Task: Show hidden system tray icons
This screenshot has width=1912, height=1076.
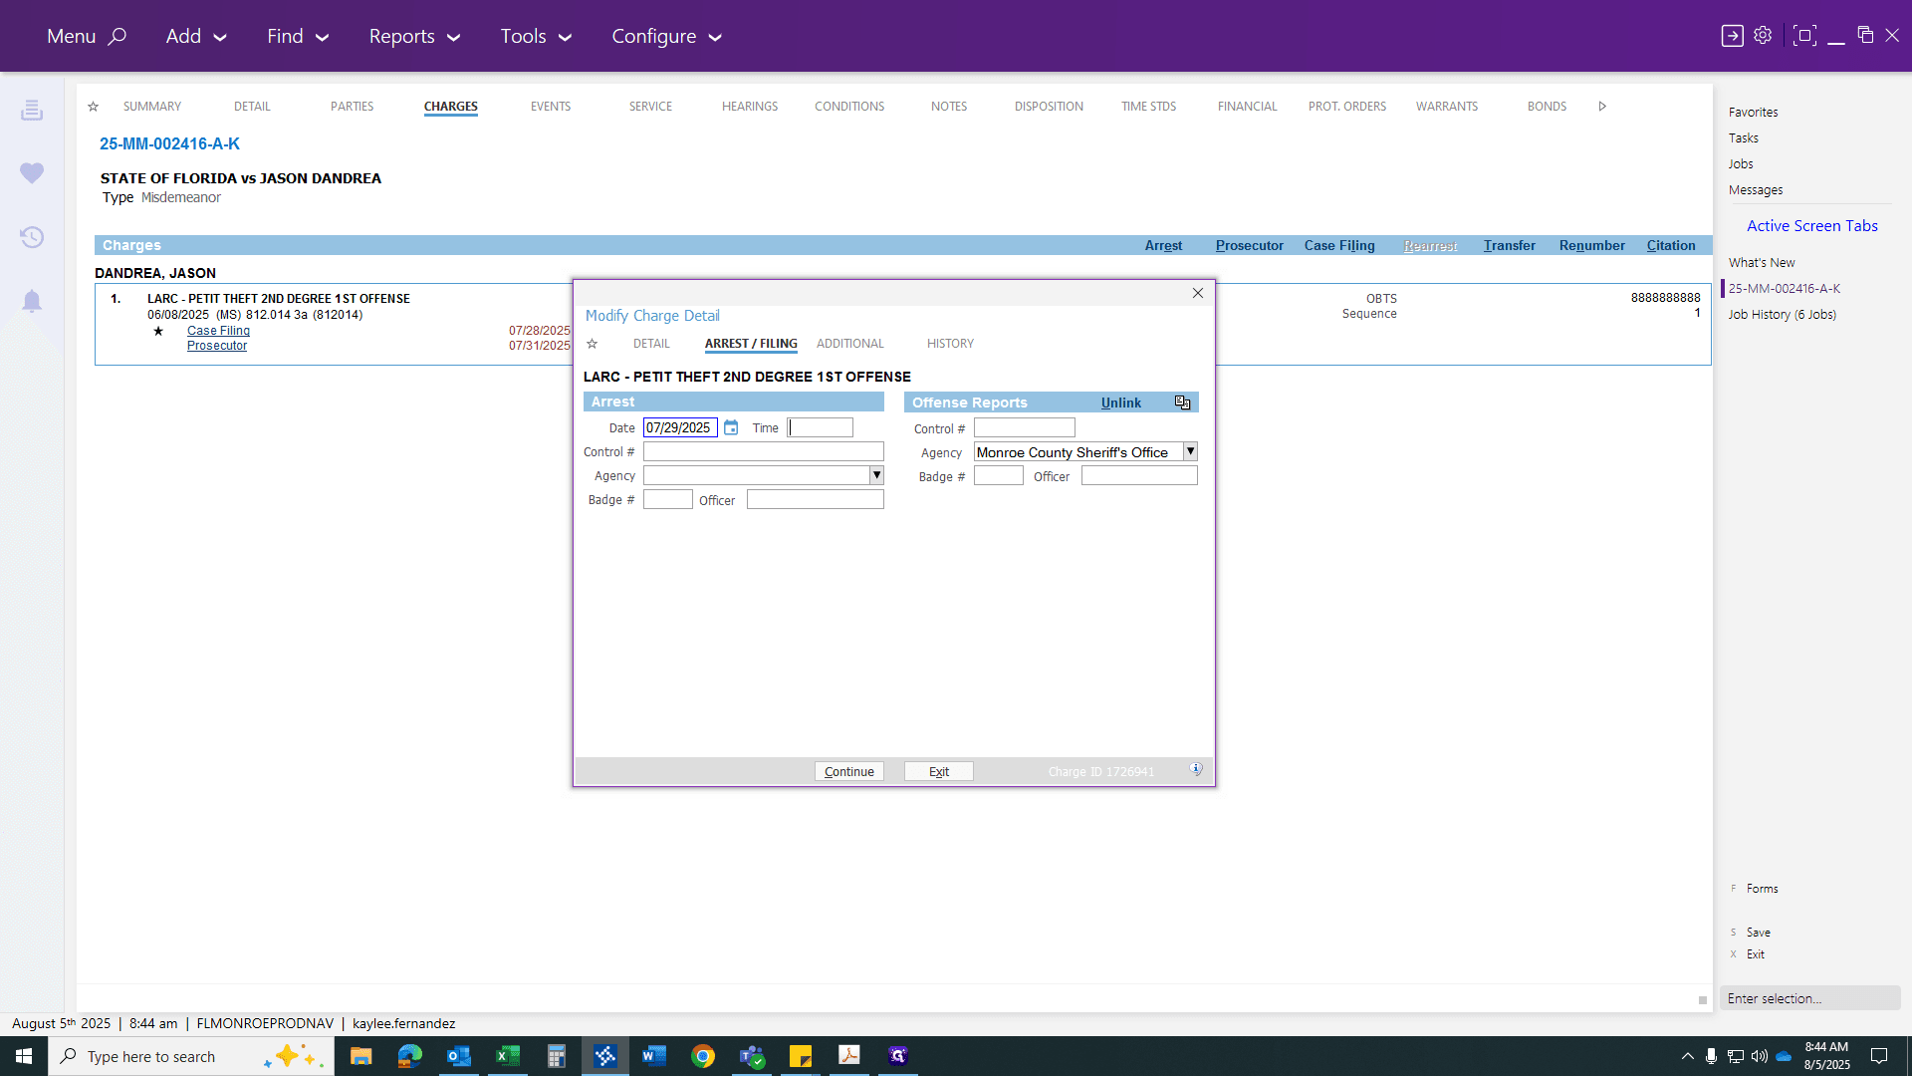Action: [x=1687, y=1056]
